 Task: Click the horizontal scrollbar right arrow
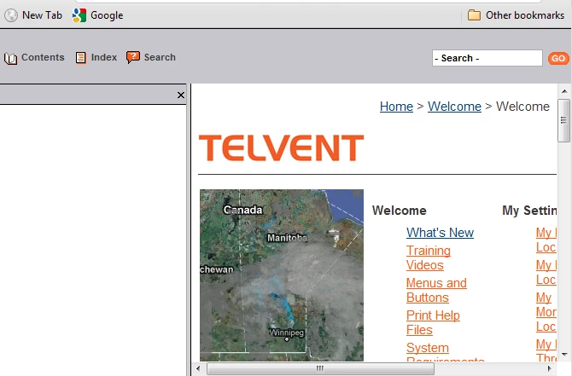click(550, 368)
